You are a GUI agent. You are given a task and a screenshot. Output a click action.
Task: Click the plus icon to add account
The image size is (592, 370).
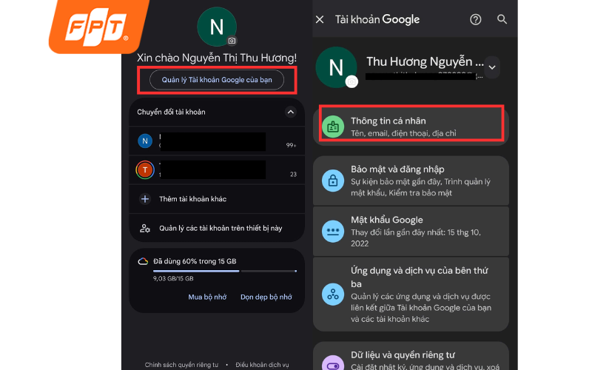[145, 199]
